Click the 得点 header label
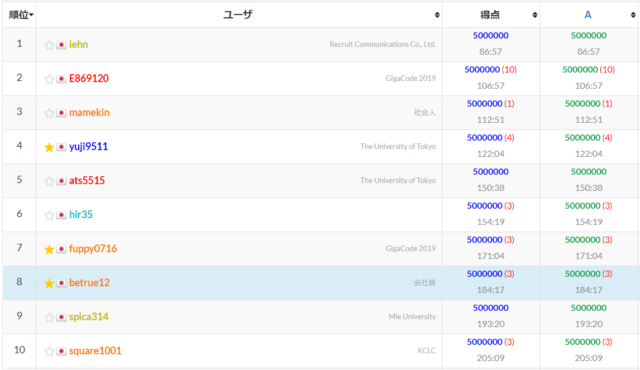The width and height of the screenshot is (640, 370). pos(490,15)
